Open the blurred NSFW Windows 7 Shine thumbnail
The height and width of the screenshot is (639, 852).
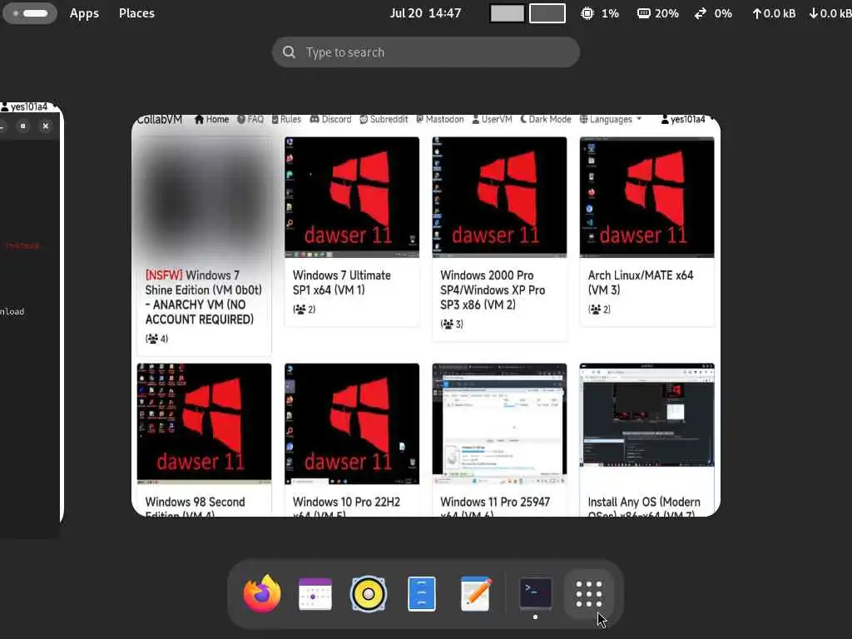tap(205, 197)
